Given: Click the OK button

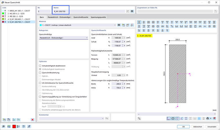Looking at the screenshot, I should 183,127.
